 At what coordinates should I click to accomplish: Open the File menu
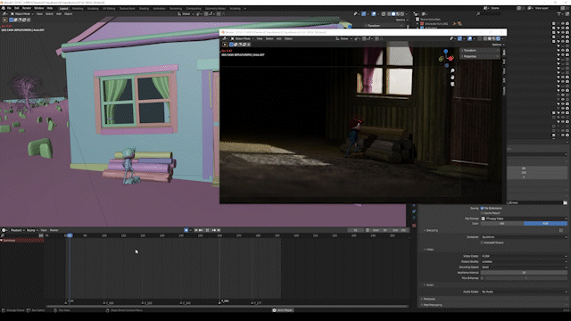tap(9, 8)
